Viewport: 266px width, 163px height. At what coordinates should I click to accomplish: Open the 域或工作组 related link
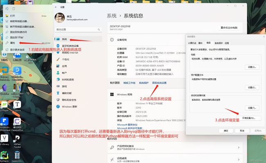[x=129, y=83]
